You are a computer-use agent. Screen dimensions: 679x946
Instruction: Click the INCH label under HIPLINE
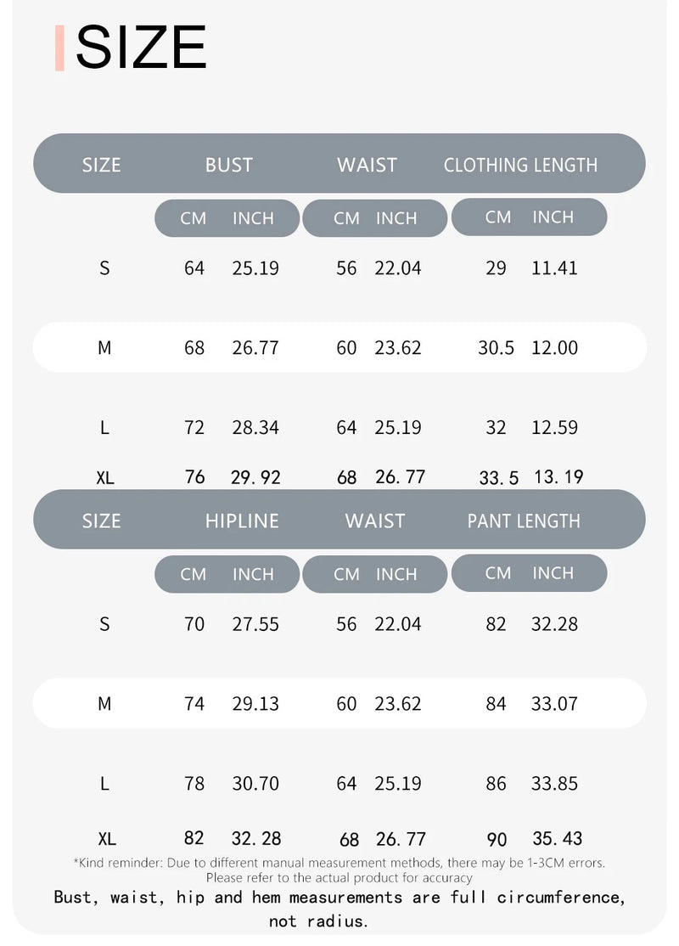(253, 574)
